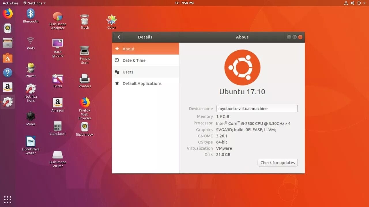Maximize the About settings window
This screenshot has width=369, height=207.
coord(295,37)
